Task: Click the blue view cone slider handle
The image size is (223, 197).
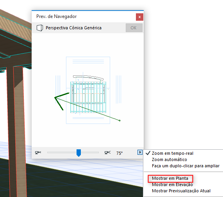Action: click(x=78, y=153)
